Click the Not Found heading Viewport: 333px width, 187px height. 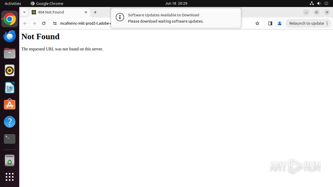(x=40, y=37)
